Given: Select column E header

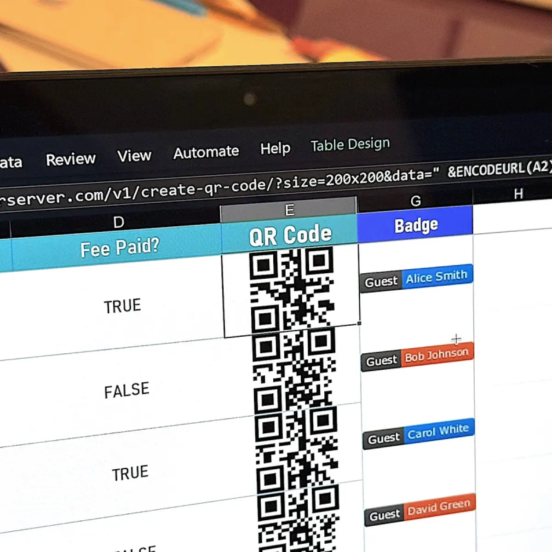Looking at the screenshot, I should pyautogui.click(x=289, y=210).
